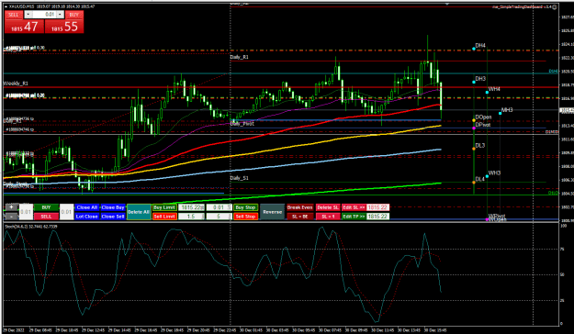Select the WH3 level label
The width and height of the screenshot is (574, 334).
(494, 173)
